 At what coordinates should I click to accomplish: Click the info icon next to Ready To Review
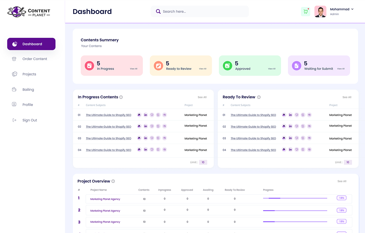259,97
